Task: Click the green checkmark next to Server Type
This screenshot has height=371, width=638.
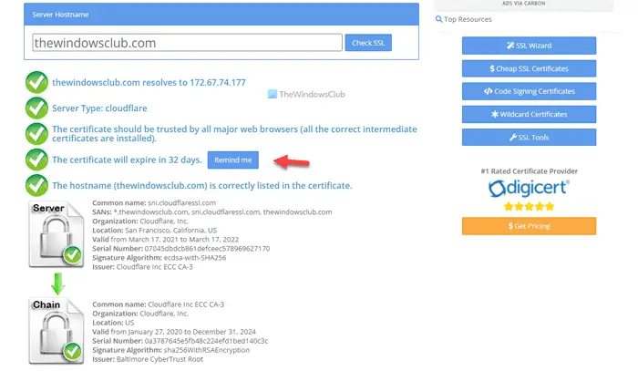Action: click(36, 108)
